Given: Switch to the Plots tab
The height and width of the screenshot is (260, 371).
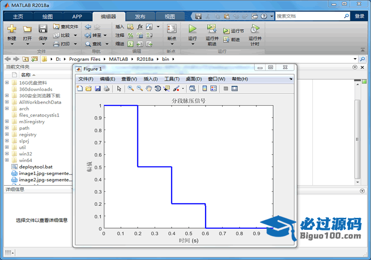Looking at the screenshot, I should pos(47,17).
